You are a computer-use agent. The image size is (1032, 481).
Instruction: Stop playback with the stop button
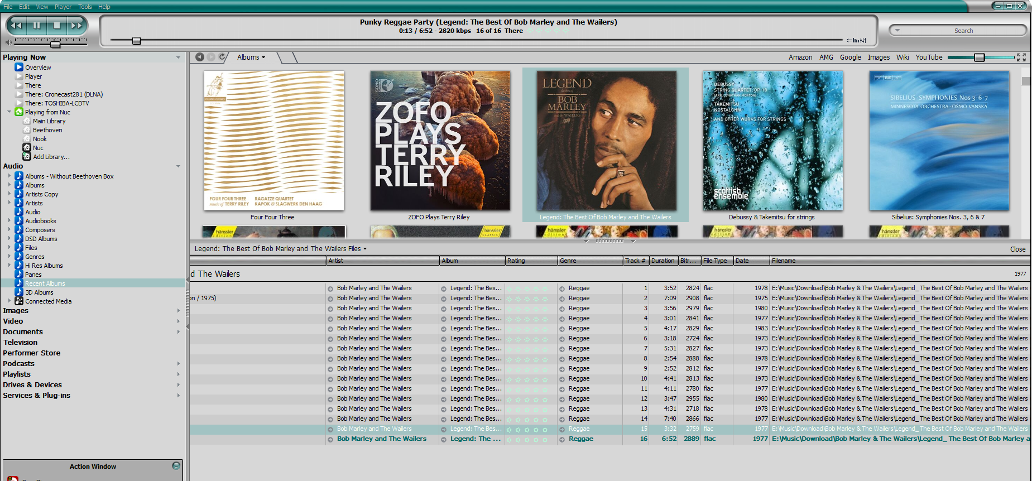click(x=56, y=25)
